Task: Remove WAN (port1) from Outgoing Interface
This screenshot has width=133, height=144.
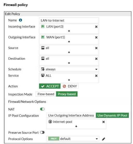Action: pos(96,37)
